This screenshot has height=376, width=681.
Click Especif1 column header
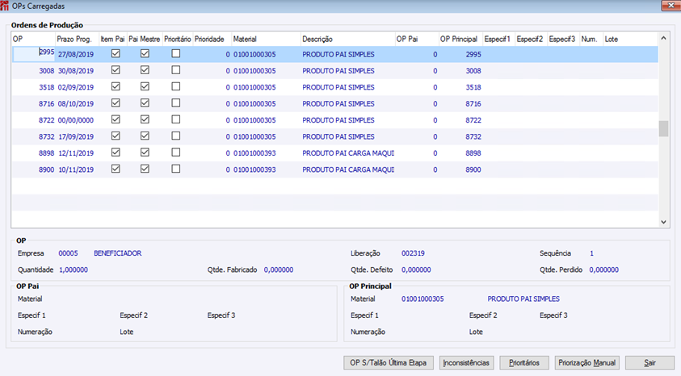[x=498, y=39]
